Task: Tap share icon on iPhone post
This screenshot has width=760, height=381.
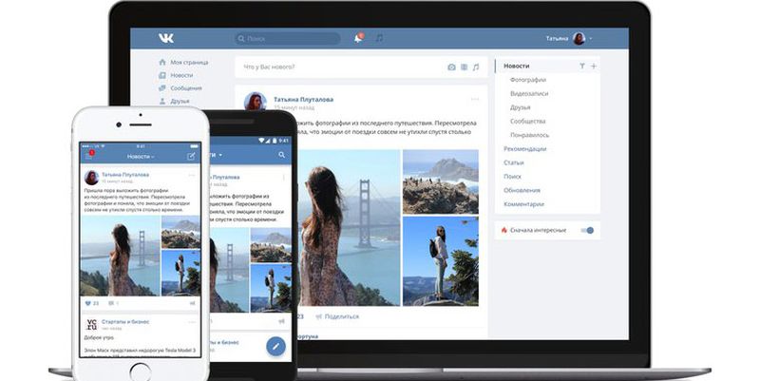Action: click(193, 303)
